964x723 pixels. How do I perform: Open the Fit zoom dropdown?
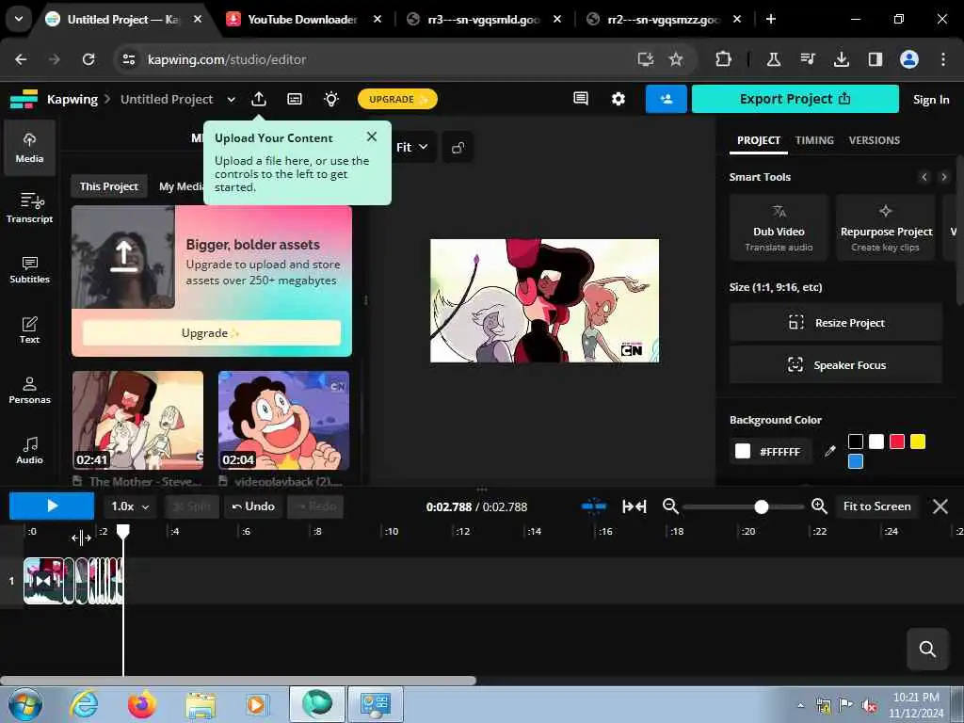coord(411,147)
